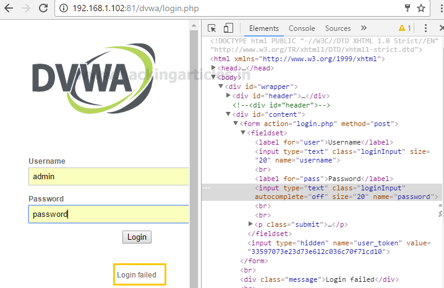Select the label for user line

(324, 142)
